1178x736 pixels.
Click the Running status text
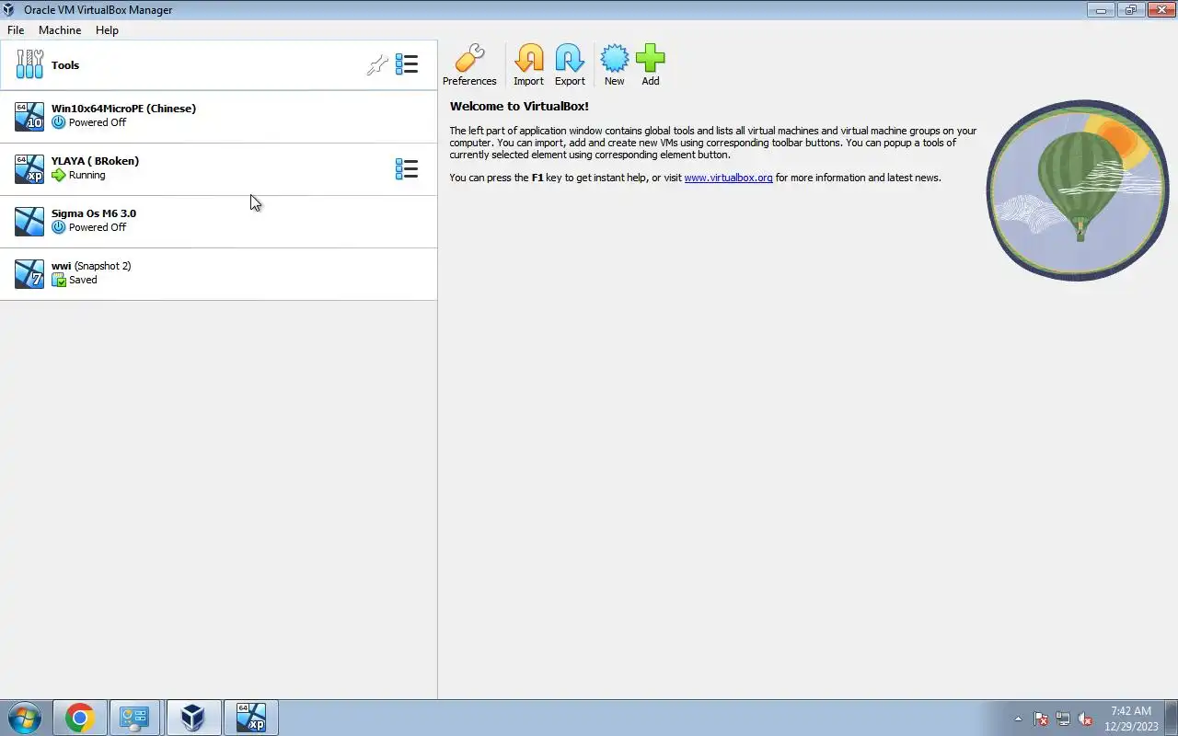(x=87, y=175)
